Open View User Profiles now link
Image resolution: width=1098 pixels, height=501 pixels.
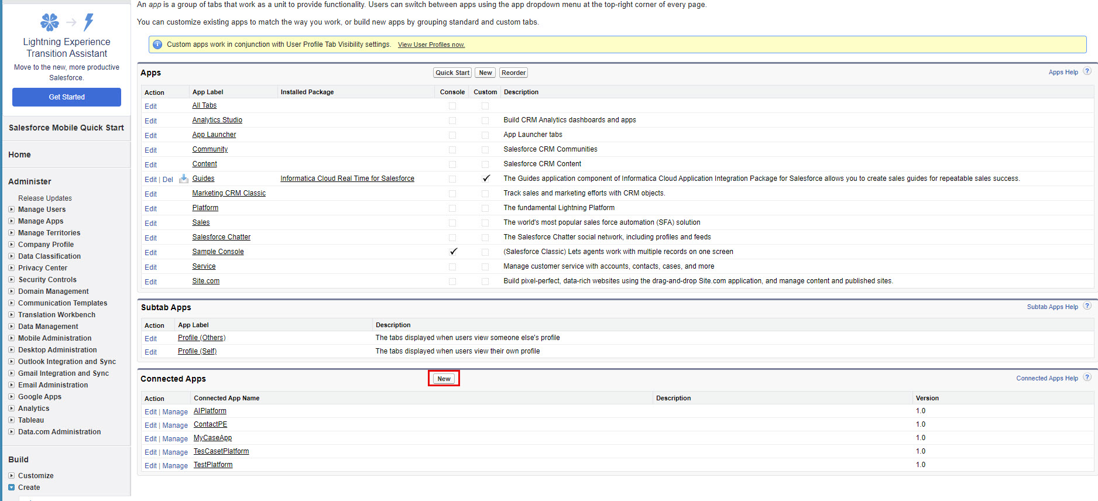[431, 44]
